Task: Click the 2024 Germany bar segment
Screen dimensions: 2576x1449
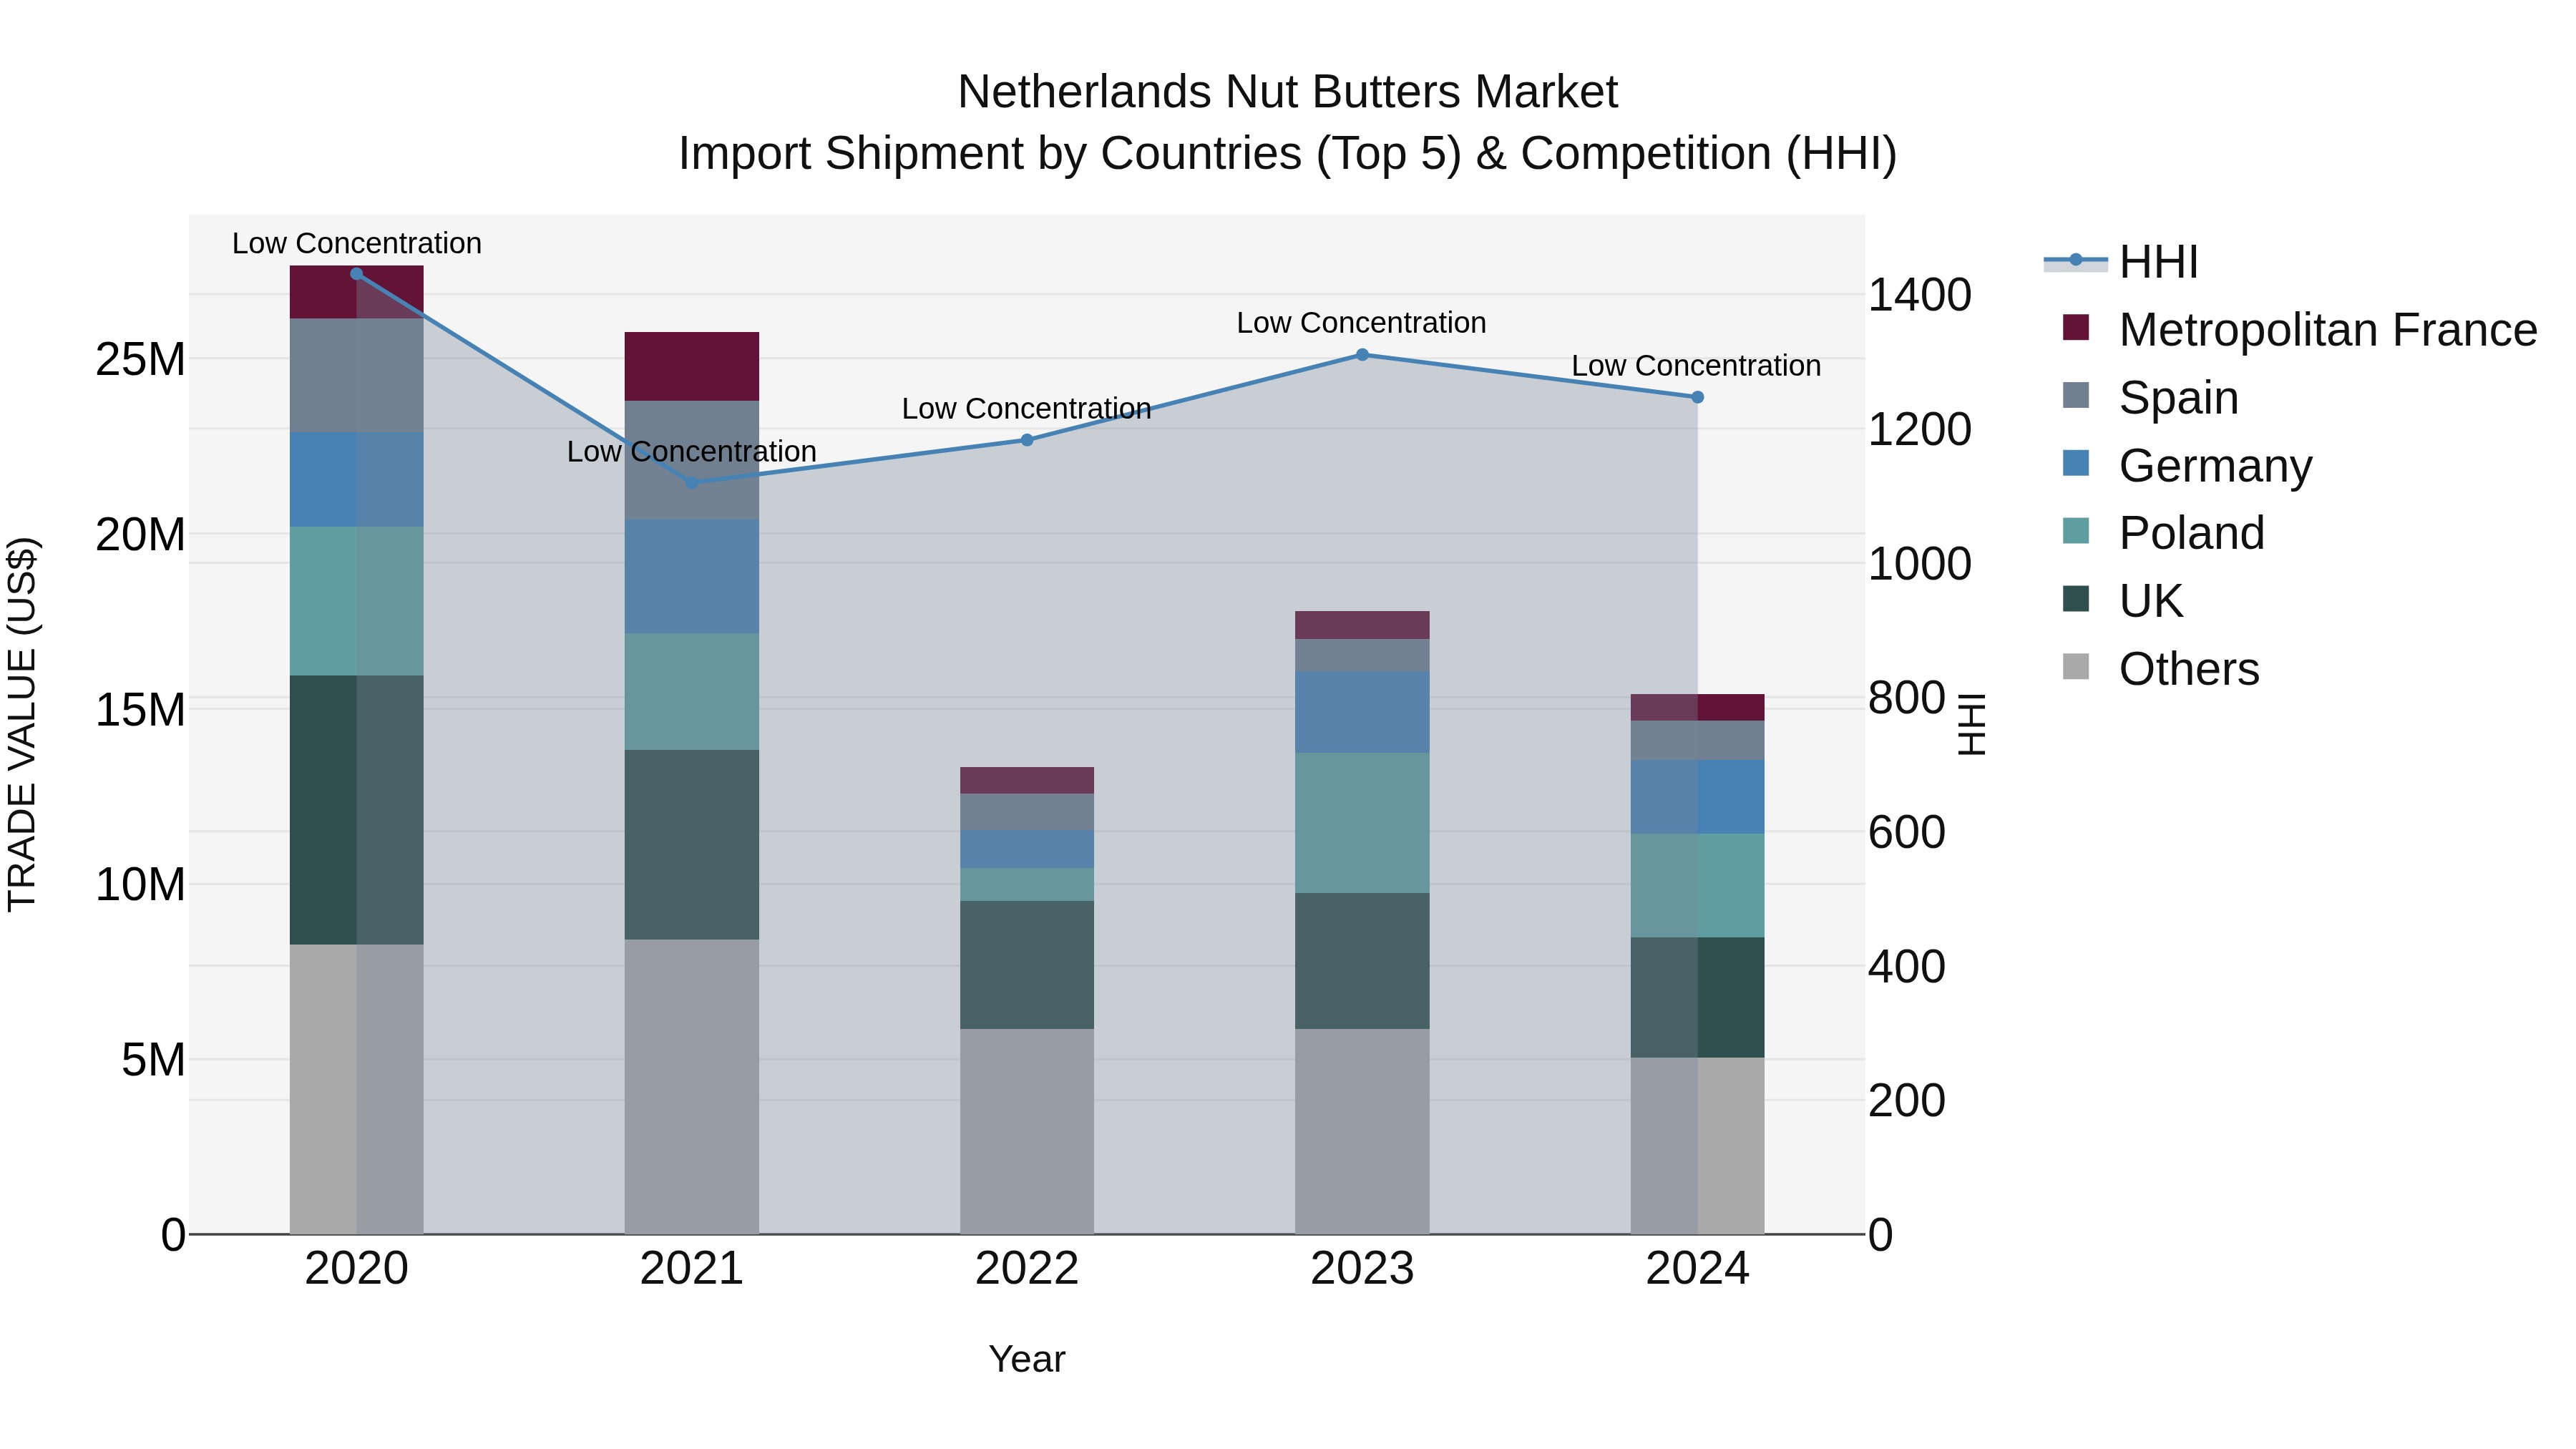Action: click(x=1697, y=797)
